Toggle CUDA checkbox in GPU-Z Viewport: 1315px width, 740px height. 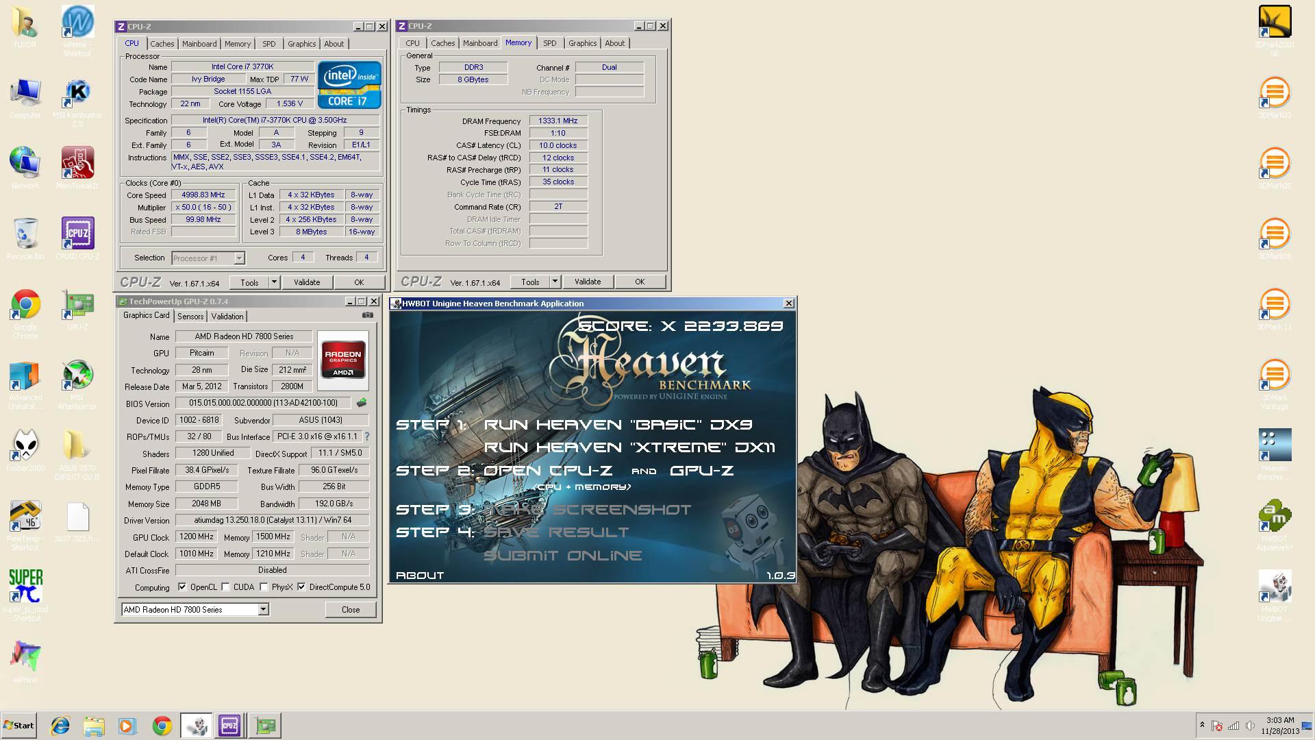click(x=225, y=587)
